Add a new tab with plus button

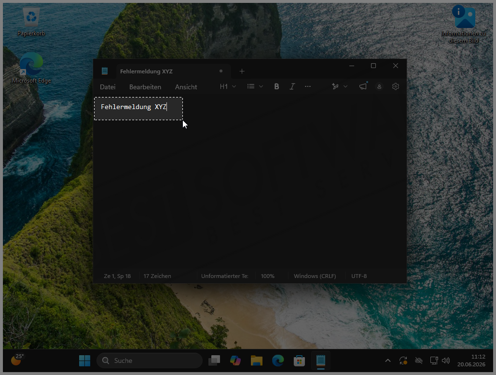tap(242, 71)
